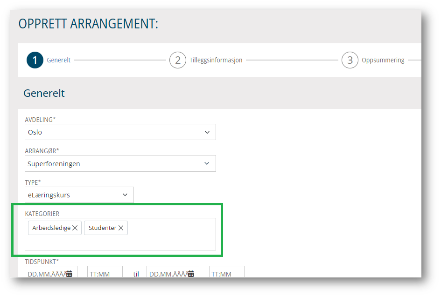Click the Generelt step label
This screenshot has width=441, height=297.
tap(58, 60)
